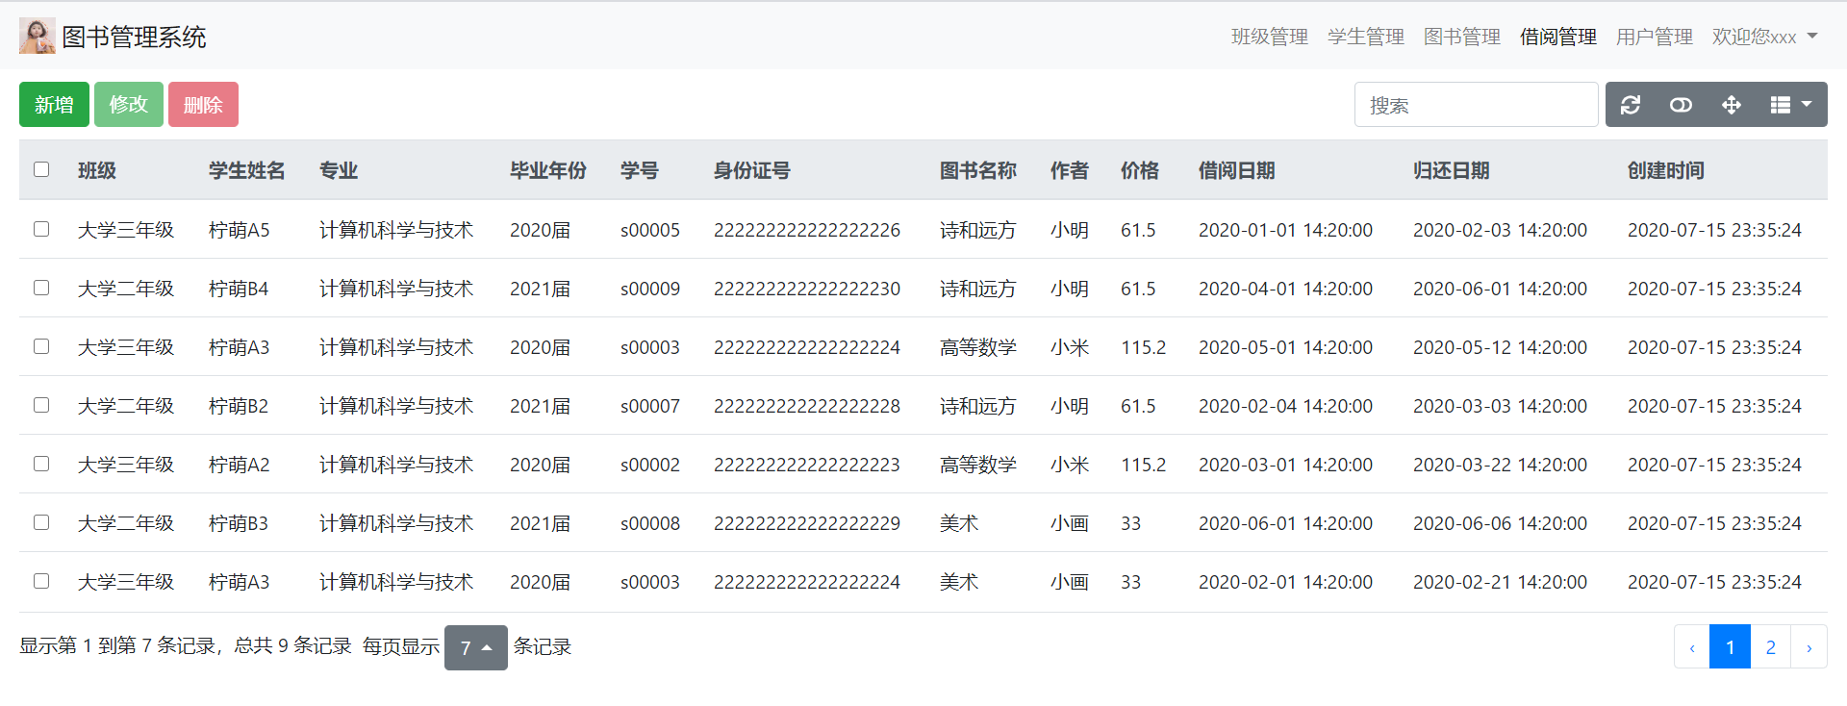Viewport: 1847px width, 706px height.
Task: Click the fullscreen move icon
Action: [x=1731, y=105]
